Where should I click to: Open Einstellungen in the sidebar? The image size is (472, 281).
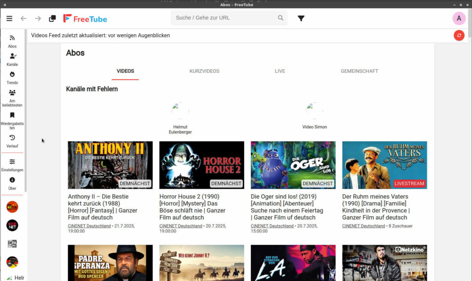(x=12, y=165)
